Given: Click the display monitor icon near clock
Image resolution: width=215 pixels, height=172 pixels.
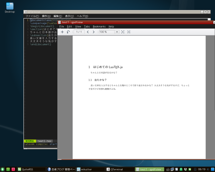Looking at the screenshot, I should [195, 169].
